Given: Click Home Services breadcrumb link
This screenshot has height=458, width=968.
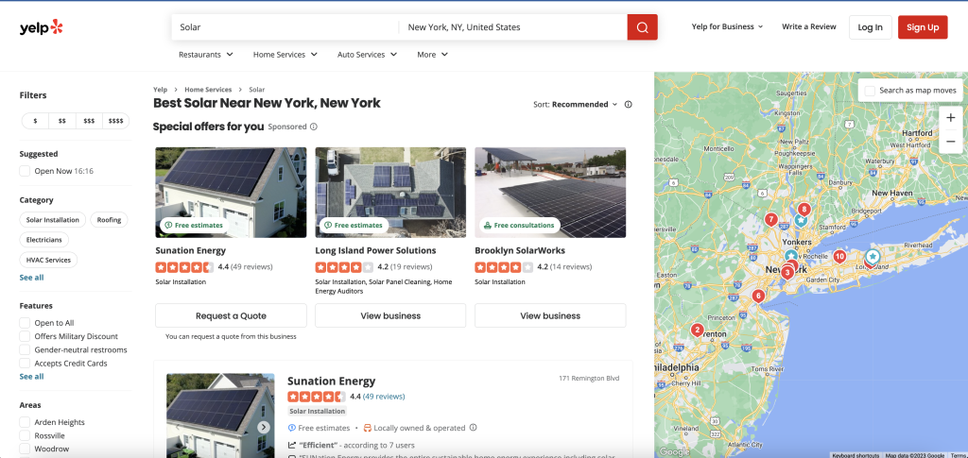Looking at the screenshot, I should [208, 90].
